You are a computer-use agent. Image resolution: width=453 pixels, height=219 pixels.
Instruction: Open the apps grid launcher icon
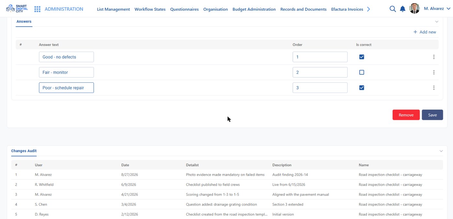(37, 9)
